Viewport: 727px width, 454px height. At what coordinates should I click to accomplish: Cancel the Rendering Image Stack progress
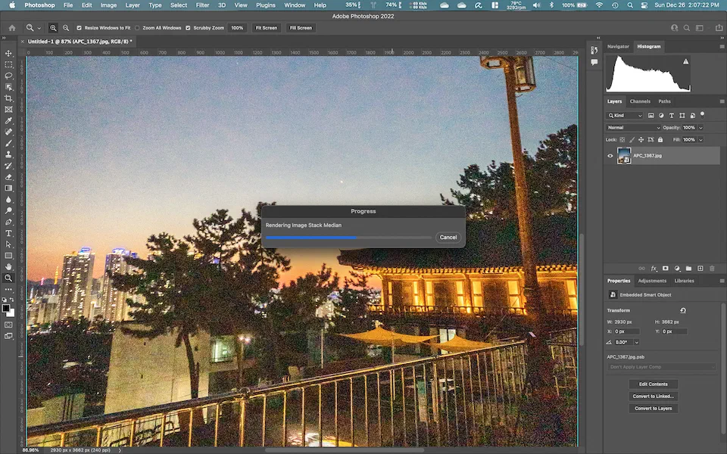click(448, 237)
